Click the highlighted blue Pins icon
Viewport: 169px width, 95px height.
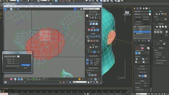click(95, 52)
